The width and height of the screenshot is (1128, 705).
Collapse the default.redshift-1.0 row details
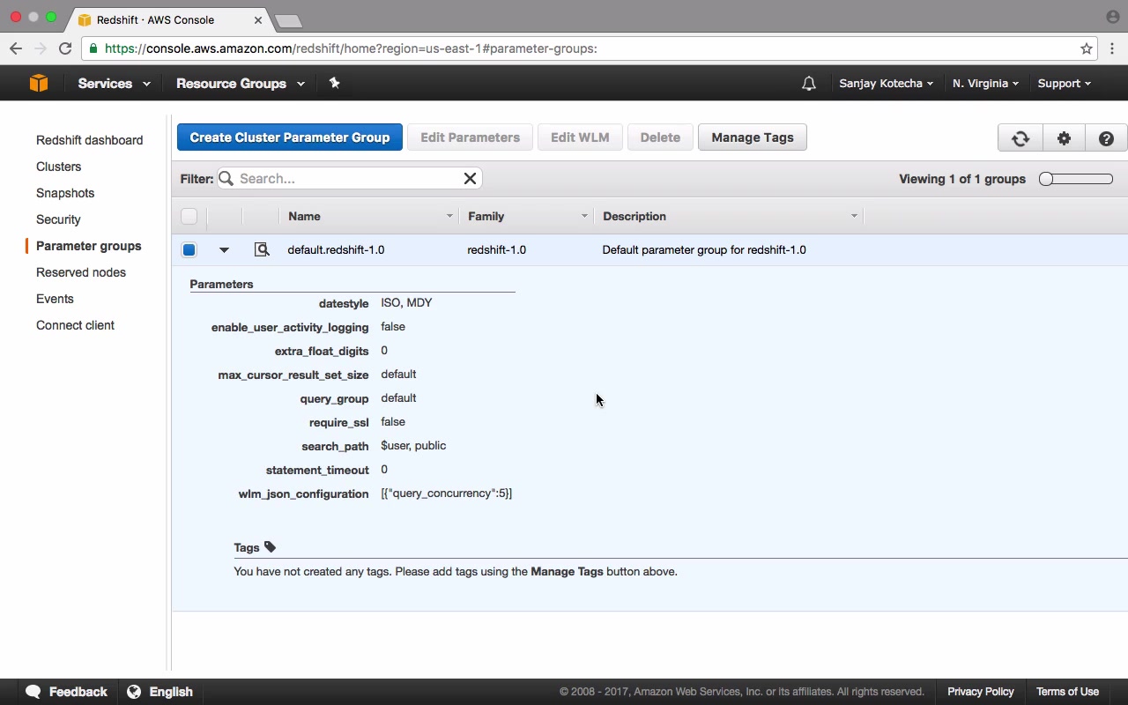[x=224, y=250]
